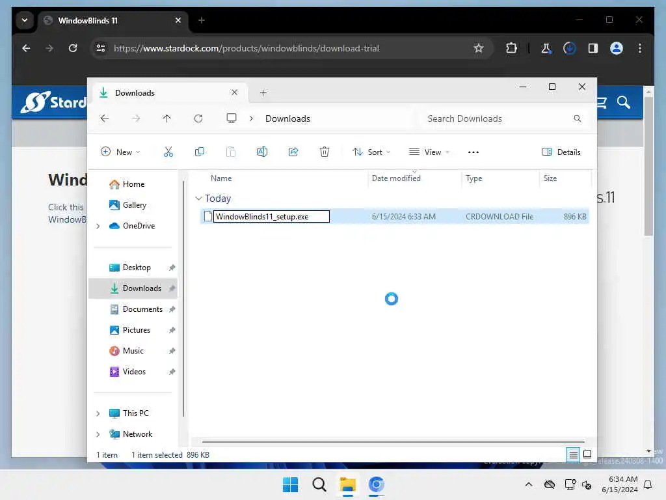Click the Delete trash can icon
Viewport: 666px width, 500px height.
[324, 152]
